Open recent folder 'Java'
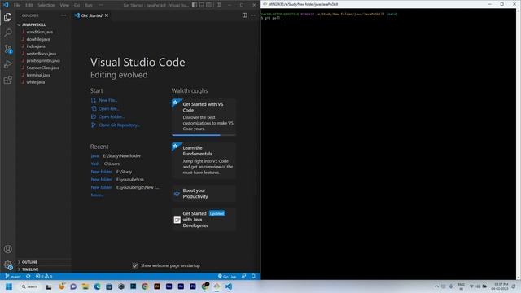 (94, 155)
